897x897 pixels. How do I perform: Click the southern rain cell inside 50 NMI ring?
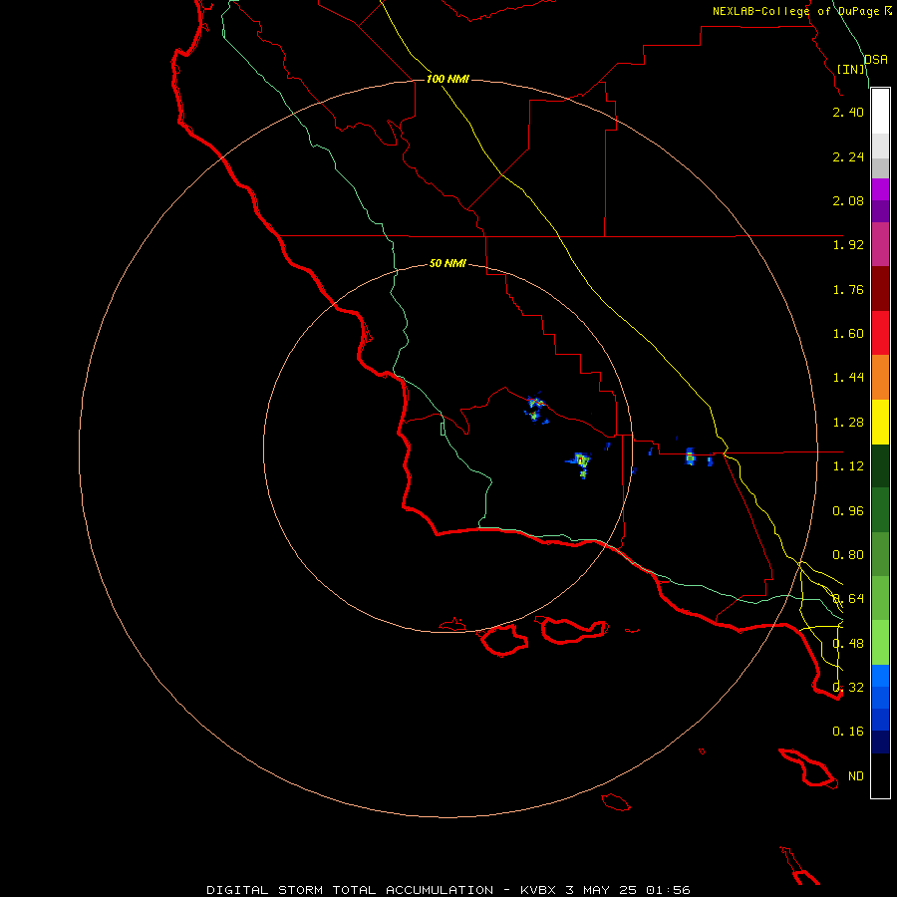click(x=579, y=463)
